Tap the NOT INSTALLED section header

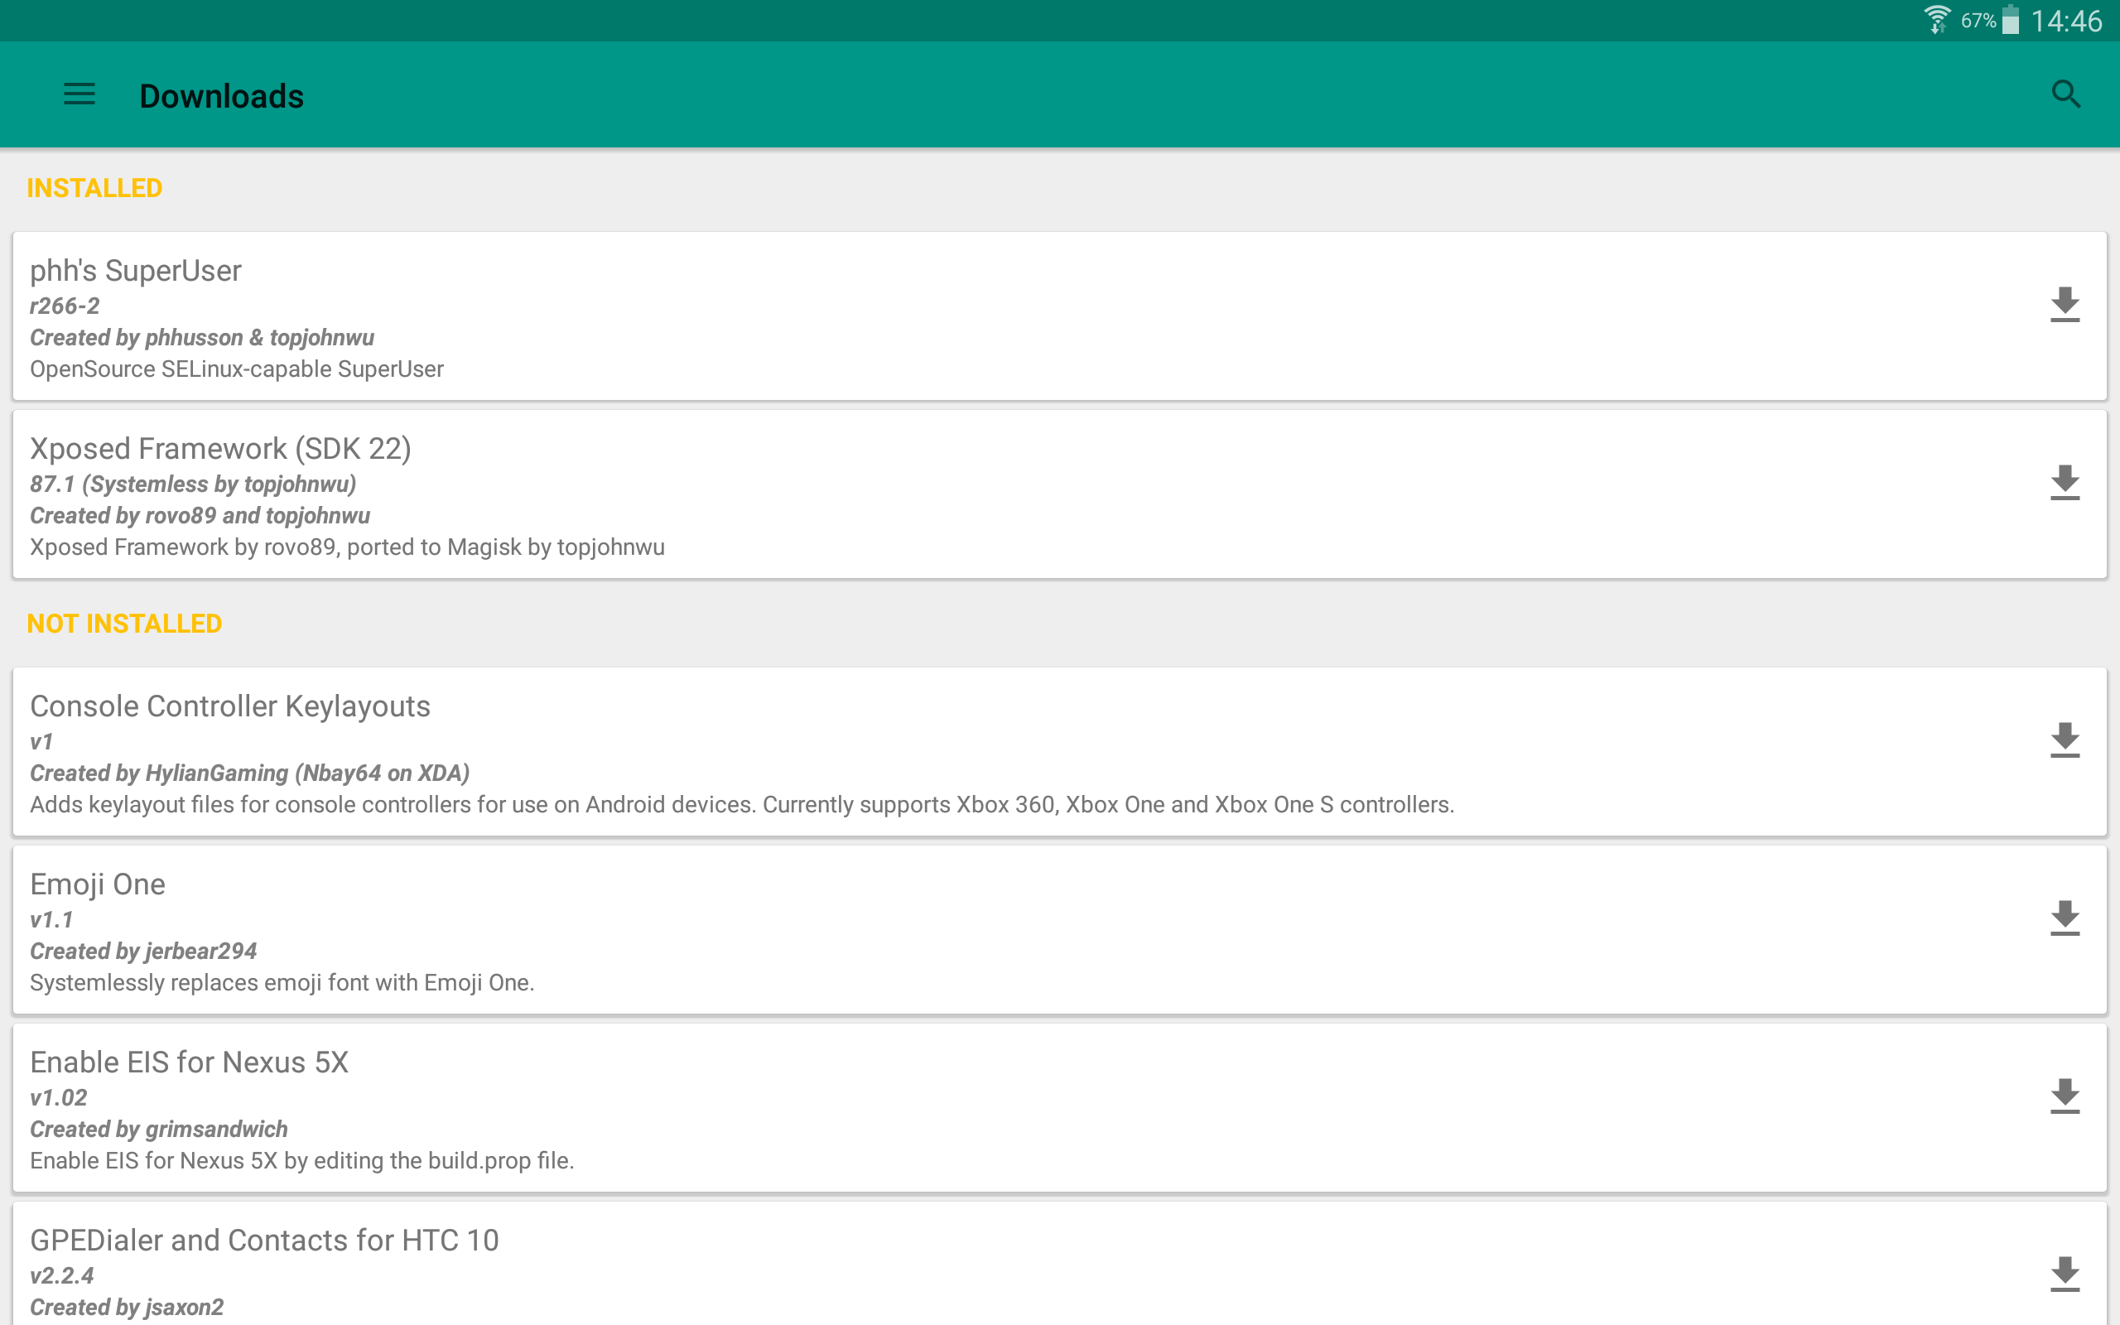124,624
